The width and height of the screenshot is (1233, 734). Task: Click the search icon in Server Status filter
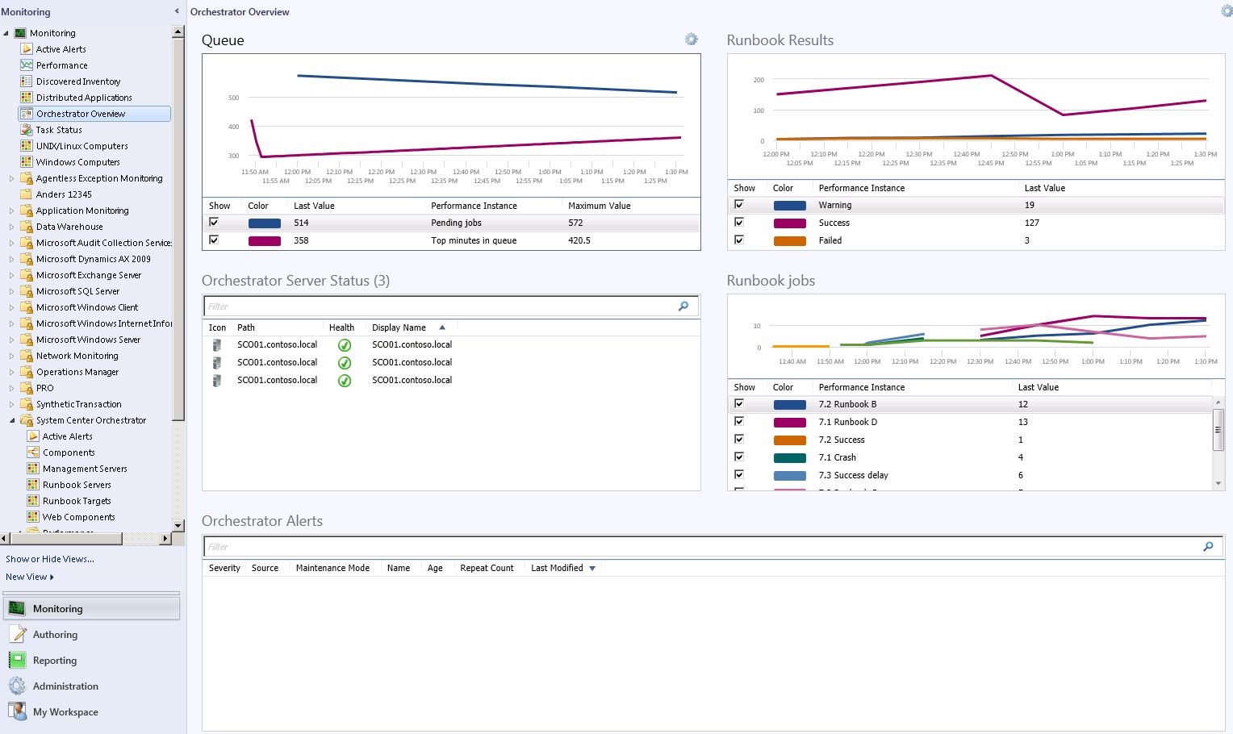coord(683,307)
